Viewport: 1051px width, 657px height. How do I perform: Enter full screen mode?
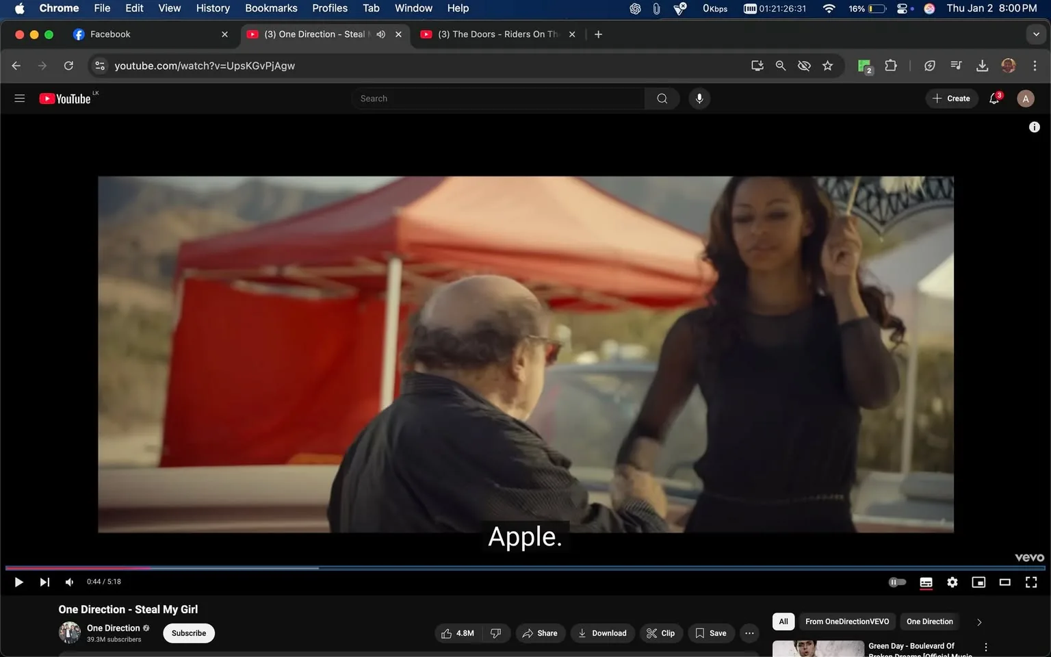coord(1030,582)
